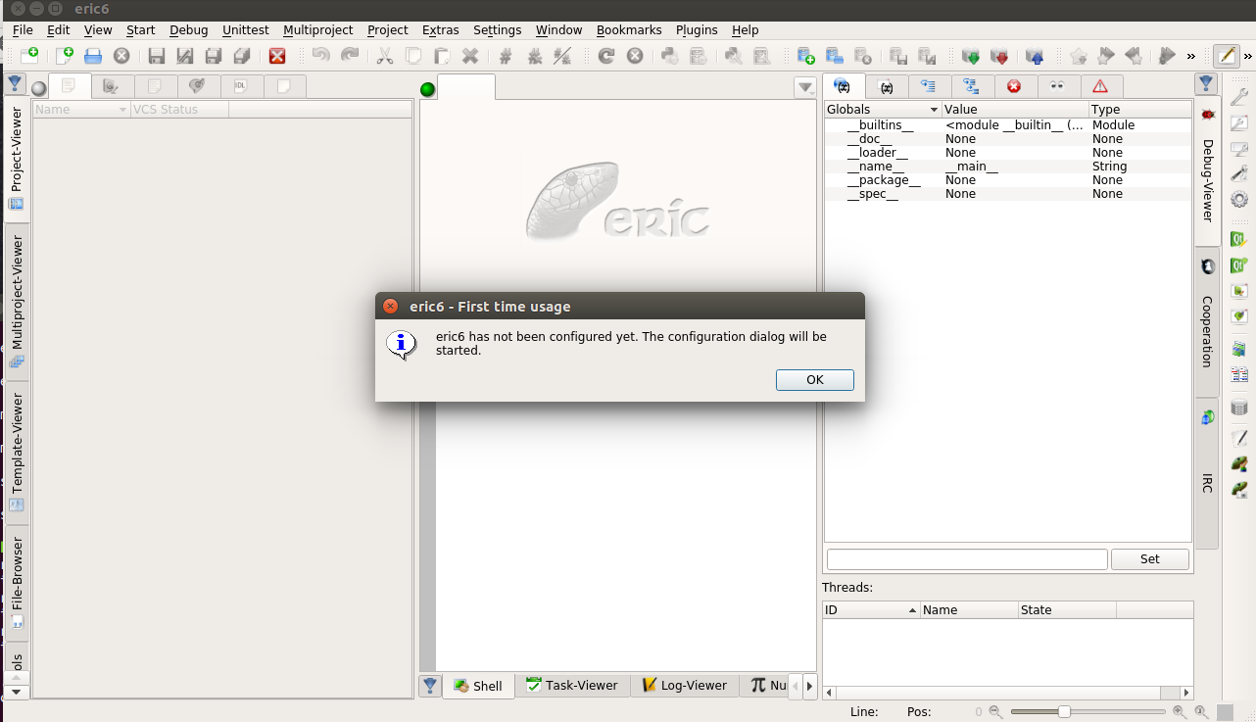Click the Redo arrow icon
Image resolution: width=1256 pixels, height=722 pixels.
[x=350, y=56]
